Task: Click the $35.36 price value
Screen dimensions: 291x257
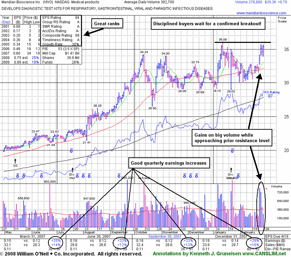Action: coord(270,2)
